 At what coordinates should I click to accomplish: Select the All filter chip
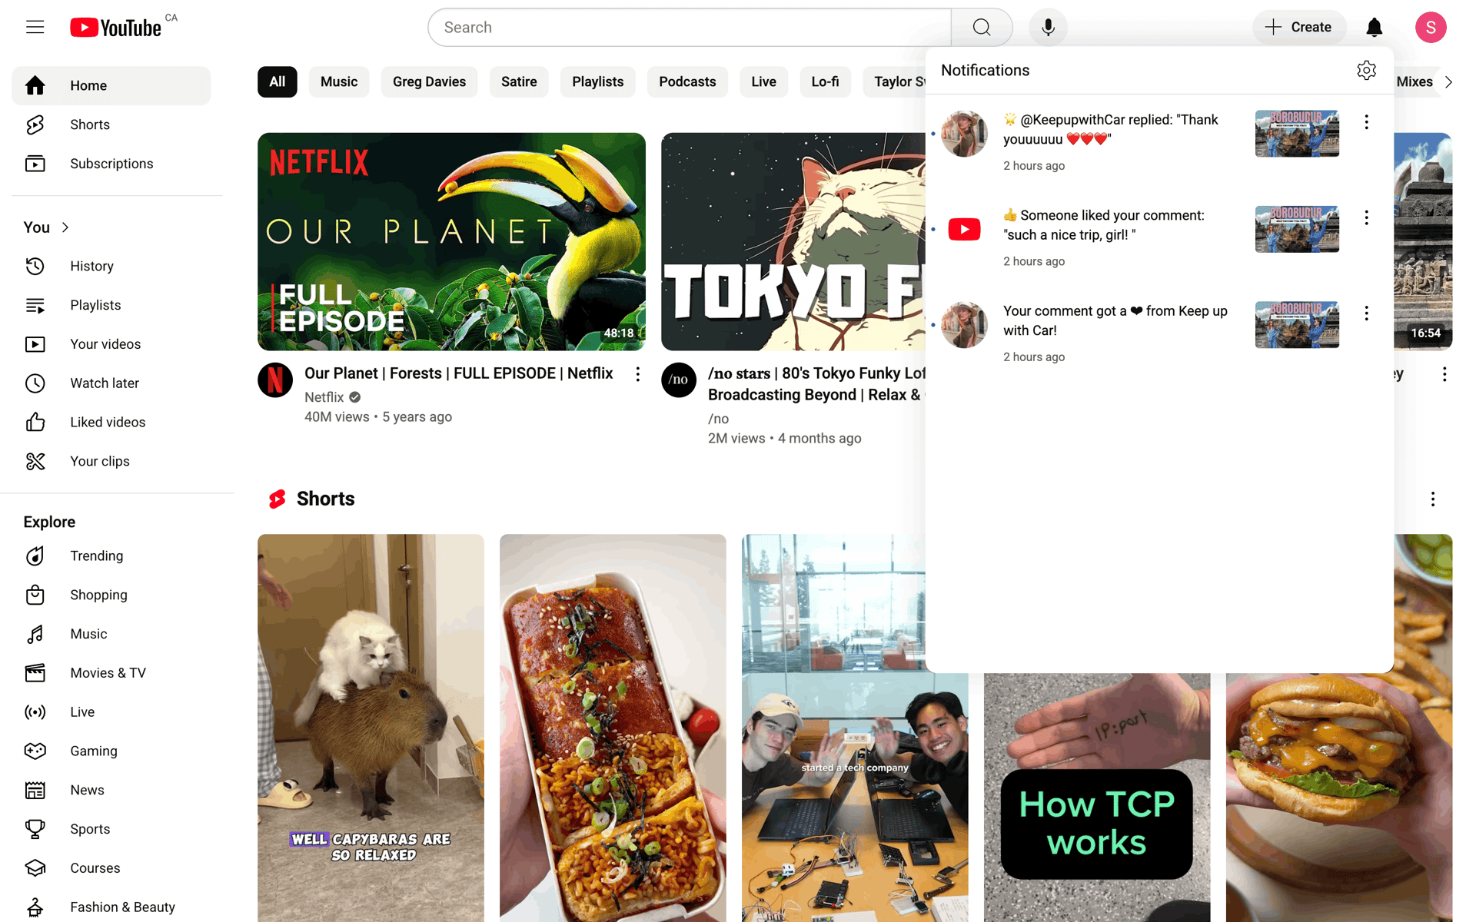[278, 82]
